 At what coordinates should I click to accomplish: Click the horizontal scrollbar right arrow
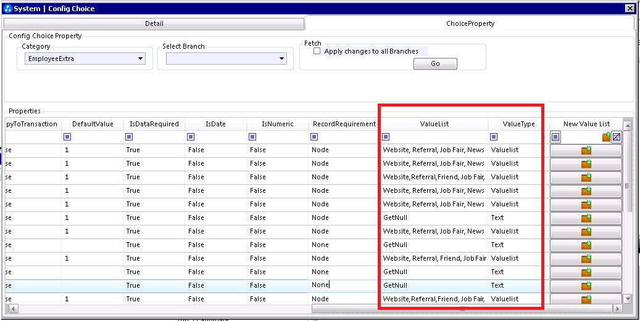(x=619, y=309)
